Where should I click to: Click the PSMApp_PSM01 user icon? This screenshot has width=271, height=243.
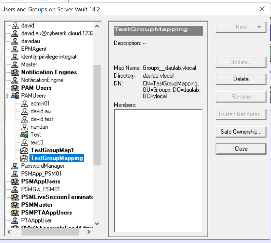[x=15, y=174]
